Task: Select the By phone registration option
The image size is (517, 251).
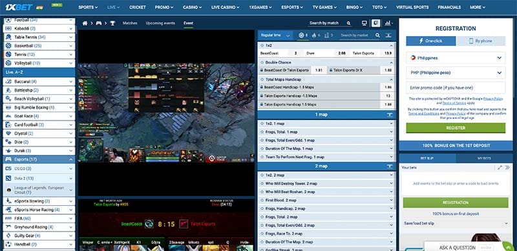Action: pos(480,41)
